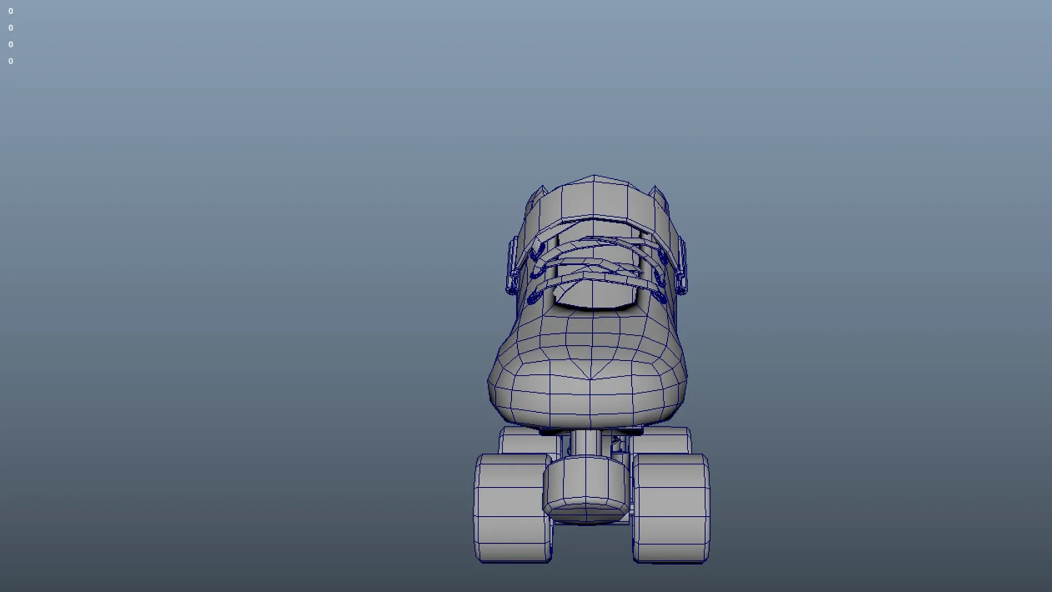Select the toe stop stem above the stopper
Image resolution: width=1052 pixels, height=592 pixels.
click(x=585, y=444)
